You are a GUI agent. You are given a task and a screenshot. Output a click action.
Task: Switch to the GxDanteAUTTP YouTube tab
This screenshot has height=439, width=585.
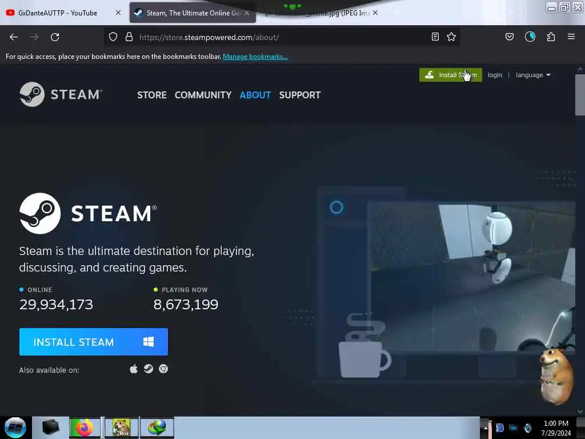point(58,13)
